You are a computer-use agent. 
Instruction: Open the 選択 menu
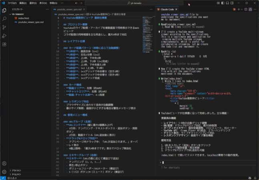[33, 3]
